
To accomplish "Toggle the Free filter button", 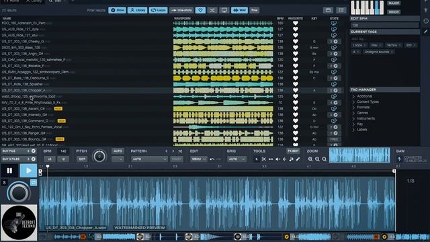I will tap(255, 10).
